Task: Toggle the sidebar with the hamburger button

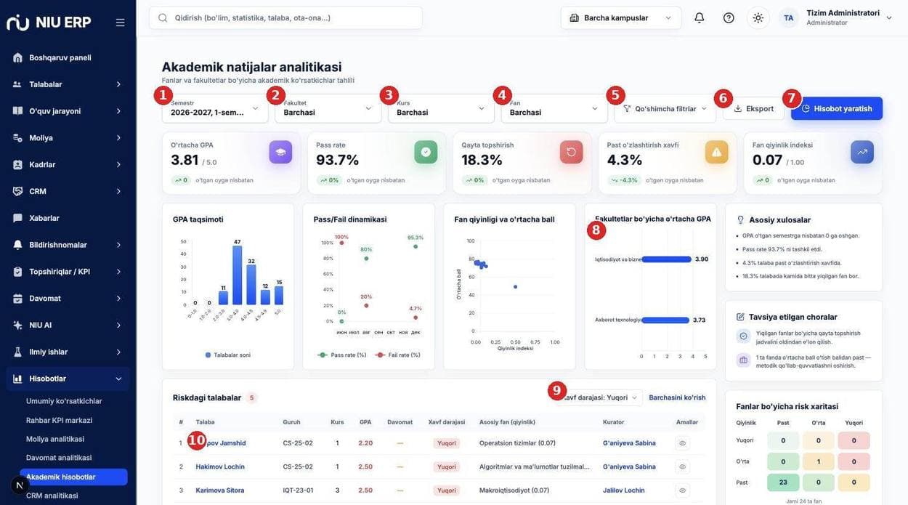Action: [120, 23]
